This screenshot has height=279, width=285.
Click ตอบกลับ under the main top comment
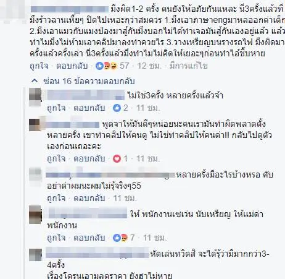[x=72, y=66]
